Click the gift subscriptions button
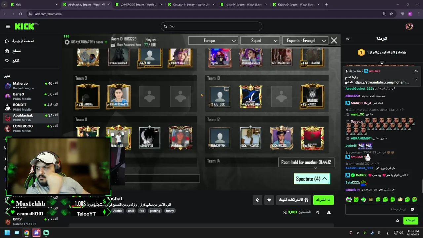 [x=293, y=200]
